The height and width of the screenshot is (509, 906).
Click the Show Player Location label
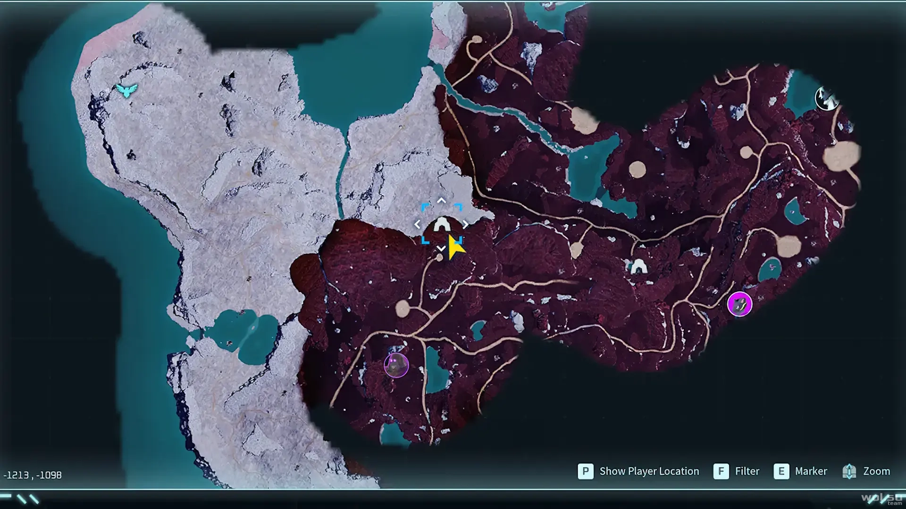pyautogui.click(x=649, y=471)
